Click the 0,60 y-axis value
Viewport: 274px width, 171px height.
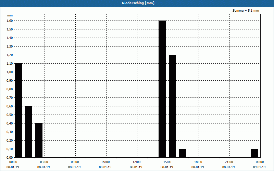[x=10, y=106]
